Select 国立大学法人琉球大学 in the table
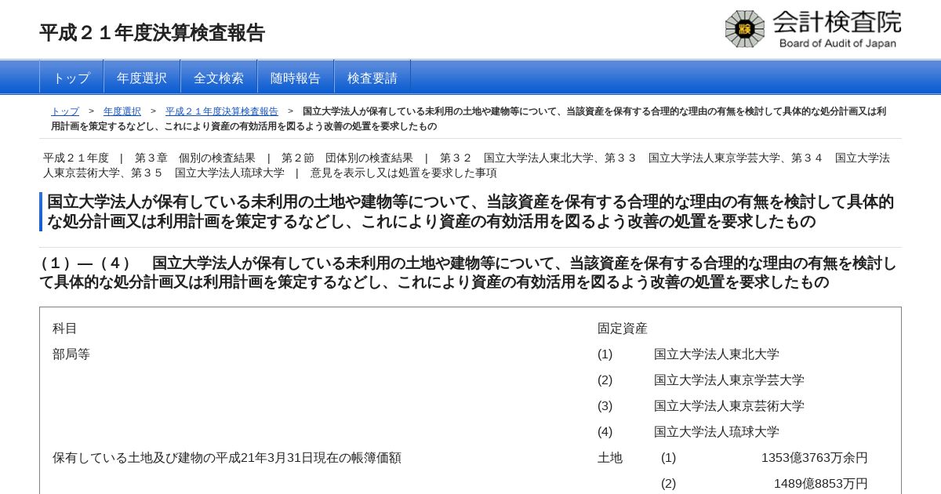Viewport: 941px width, 494px height. pos(717,432)
